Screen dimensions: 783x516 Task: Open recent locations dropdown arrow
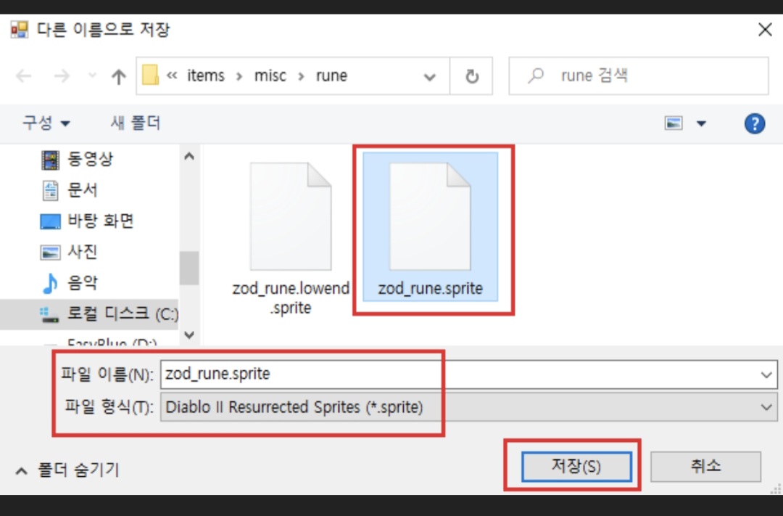pos(92,77)
